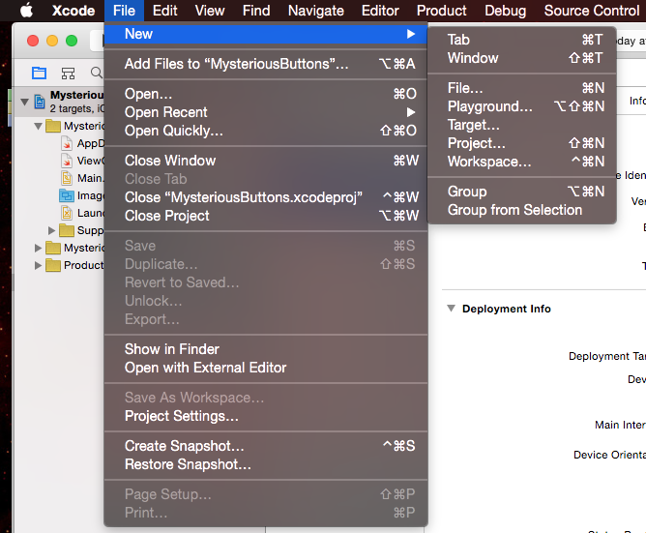This screenshot has height=533, width=646.
Task: Expand the second Mysteri folder group
Action: pos(38,248)
